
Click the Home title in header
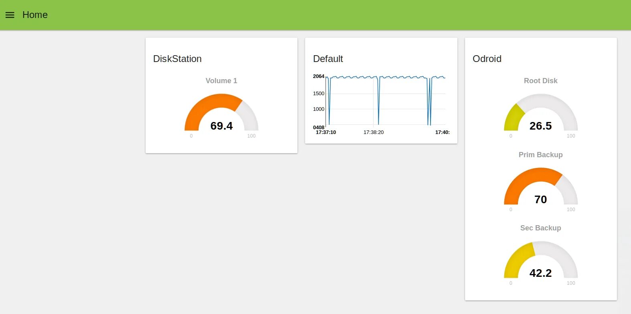pos(35,15)
